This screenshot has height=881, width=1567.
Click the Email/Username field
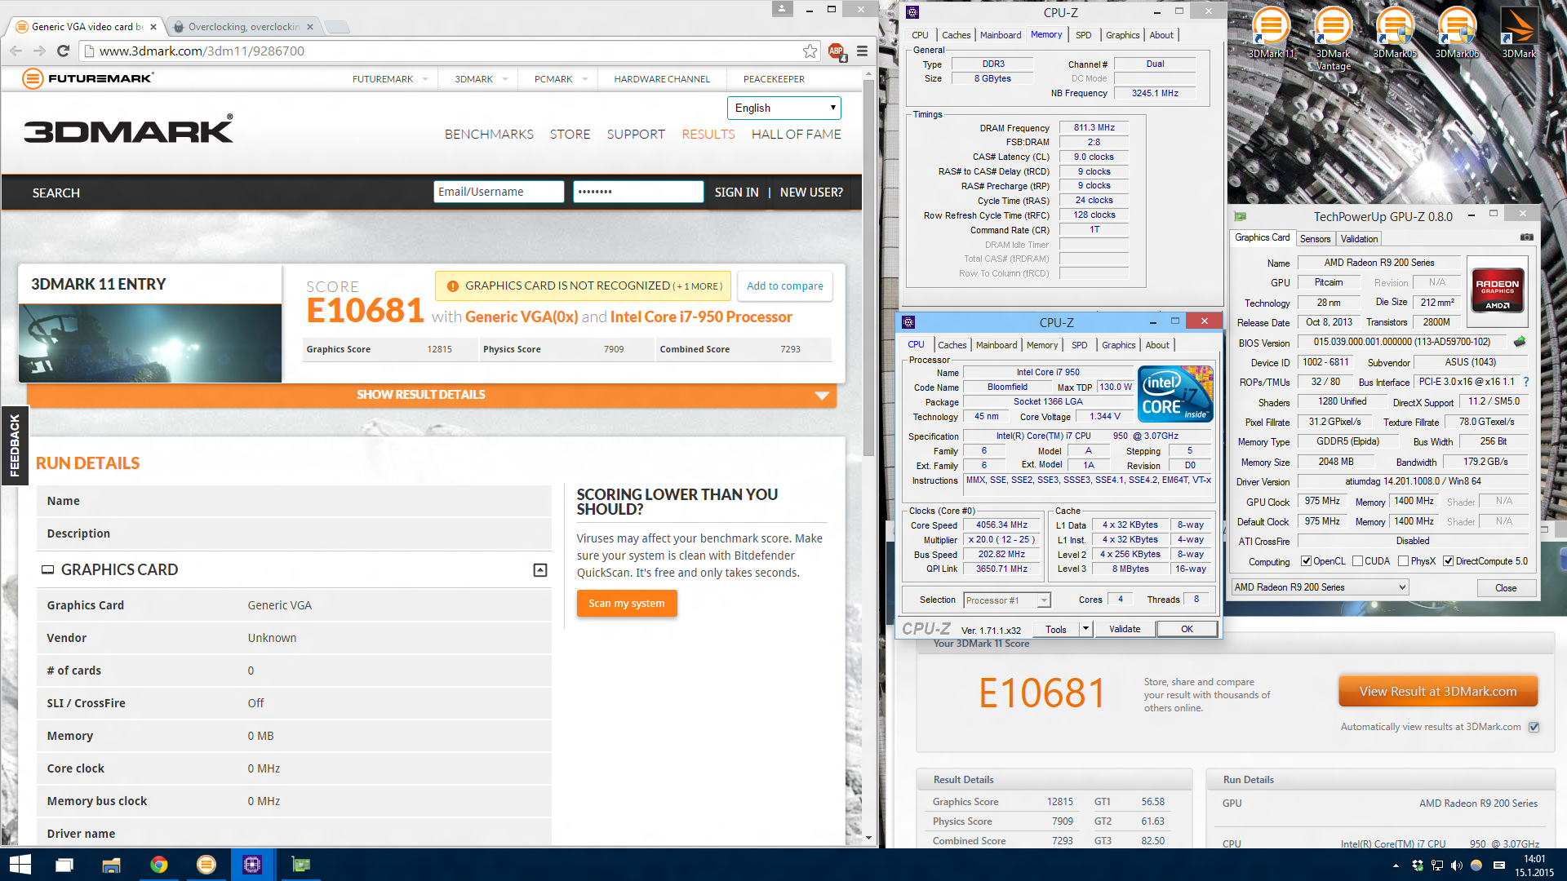click(498, 192)
